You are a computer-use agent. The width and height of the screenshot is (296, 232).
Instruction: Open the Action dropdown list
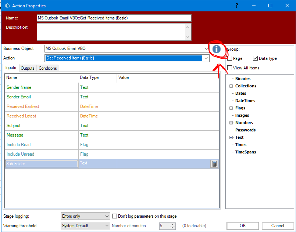pos(206,58)
